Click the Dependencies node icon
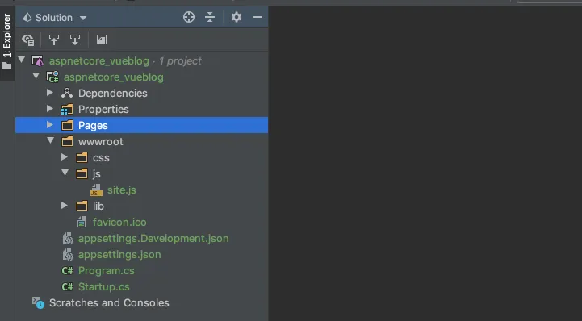The height and width of the screenshot is (321, 582). [67, 93]
